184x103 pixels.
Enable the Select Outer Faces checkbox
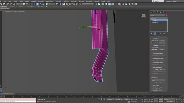[152, 89]
